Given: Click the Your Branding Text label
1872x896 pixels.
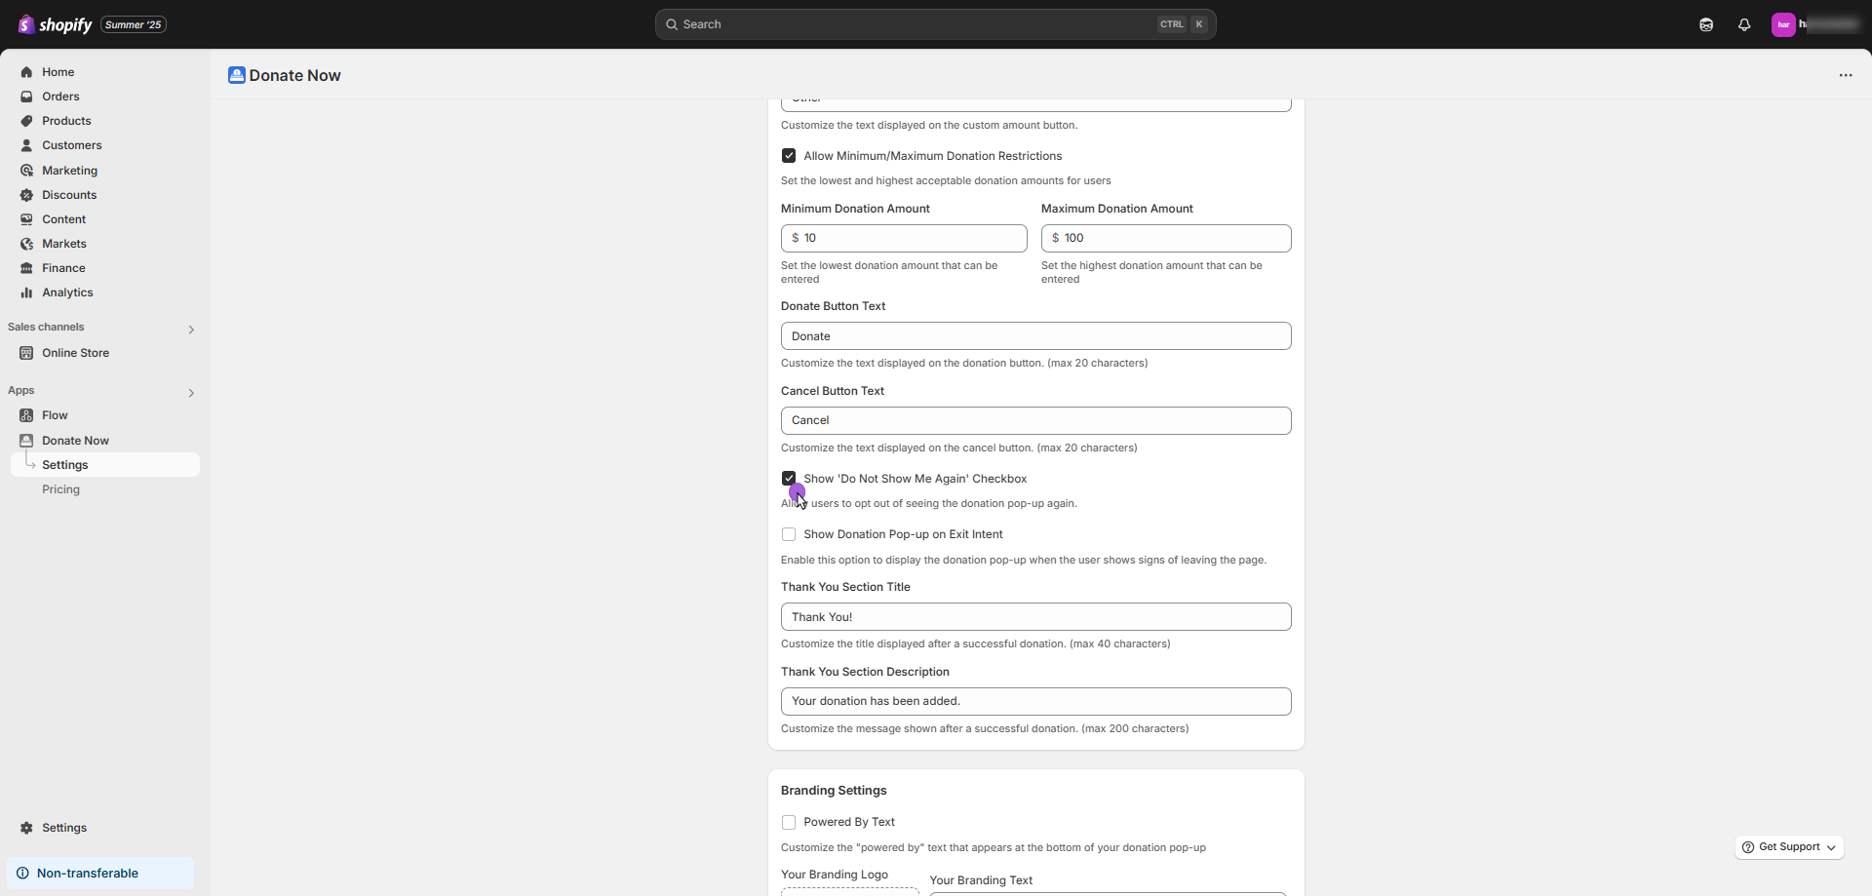Looking at the screenshot, I should [981, 880].
